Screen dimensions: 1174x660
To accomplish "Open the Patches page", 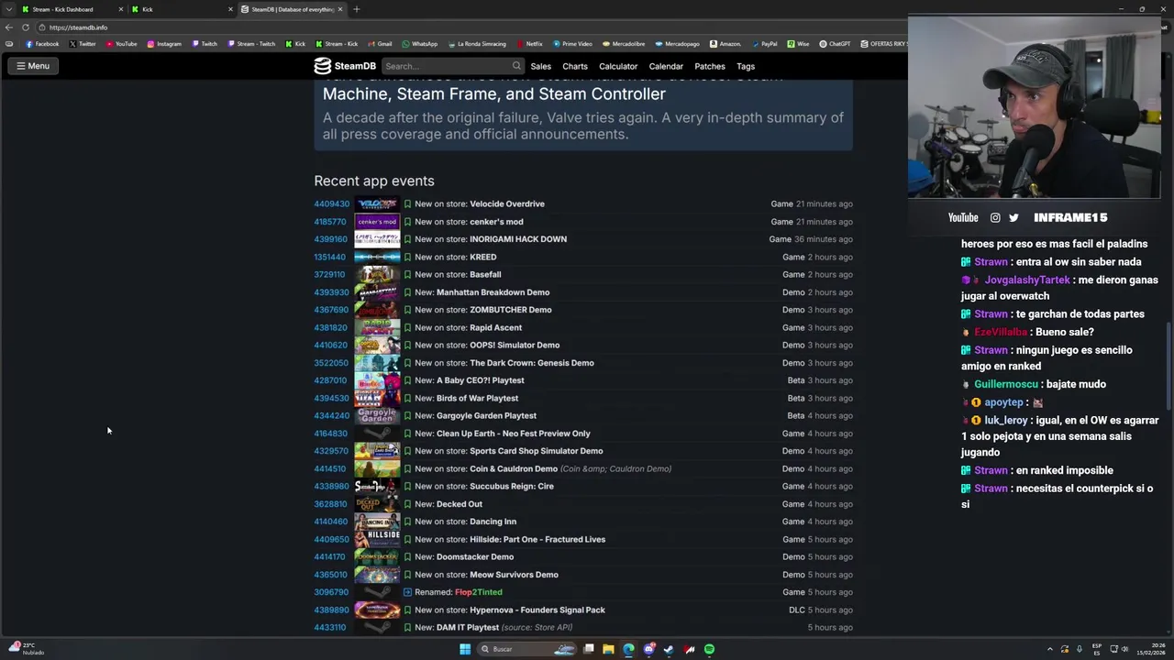I will tap(710, 66).
